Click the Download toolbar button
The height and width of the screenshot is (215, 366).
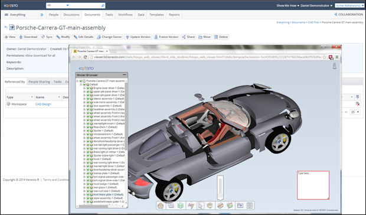click(x=28, y=37)
